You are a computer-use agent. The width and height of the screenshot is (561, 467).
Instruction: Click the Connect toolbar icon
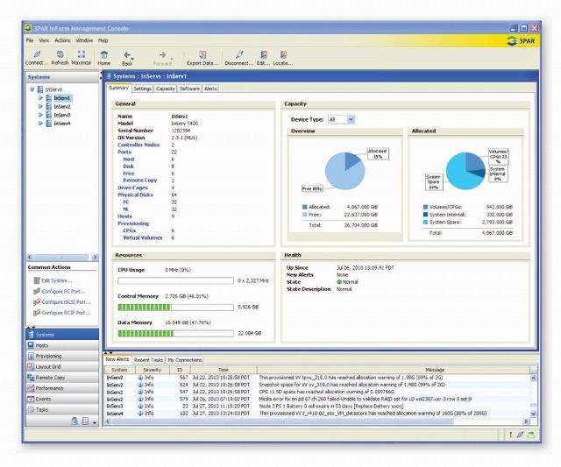[37, 54]
